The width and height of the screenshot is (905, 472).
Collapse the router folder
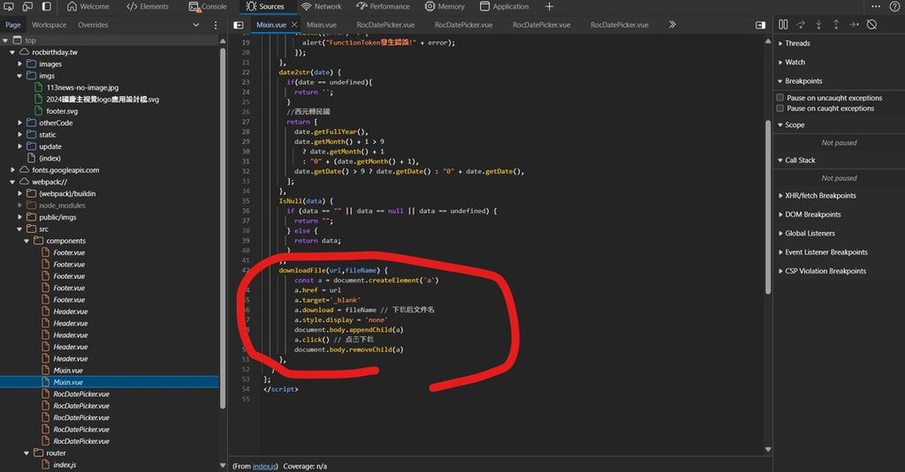click(x=27, y=453)
